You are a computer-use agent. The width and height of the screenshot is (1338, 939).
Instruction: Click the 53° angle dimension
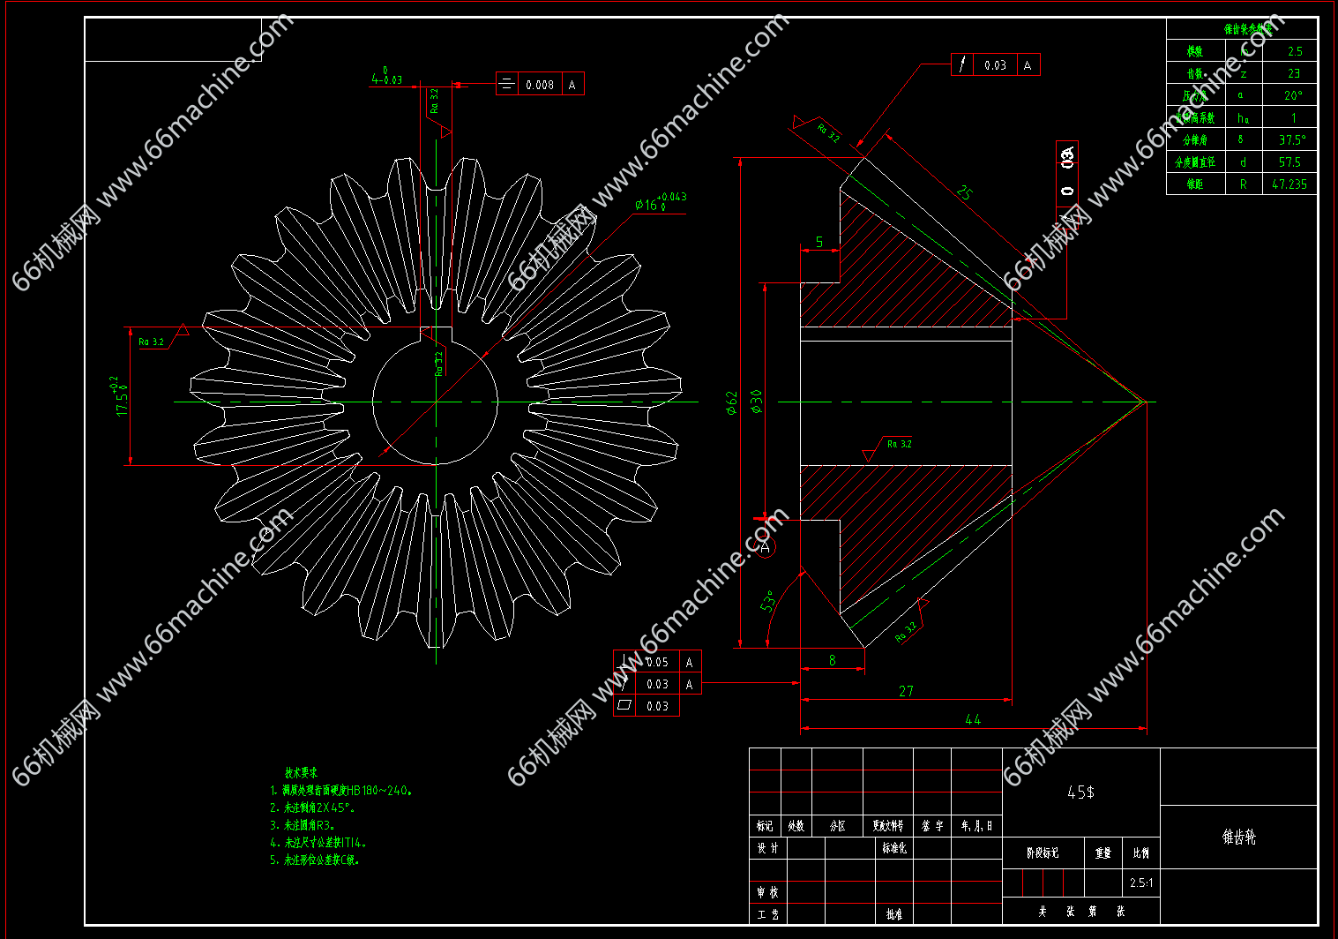pyautogui.click(x=768, y=601)
